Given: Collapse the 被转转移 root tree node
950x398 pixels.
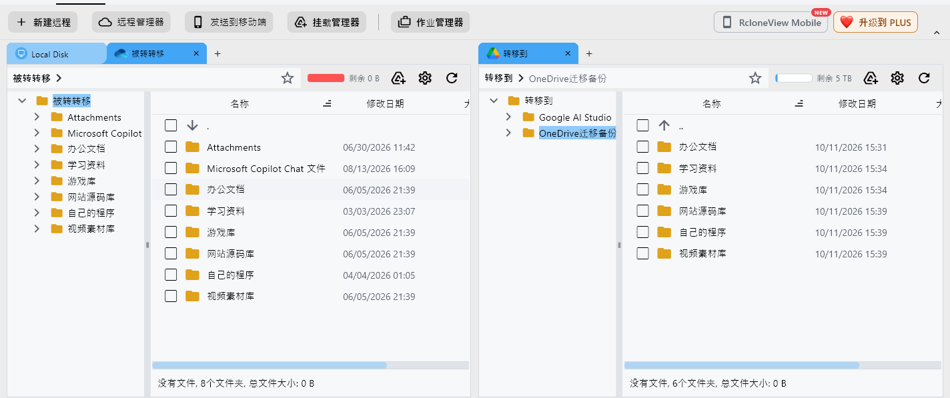Looking at the screenshot, I should coord(22,101).
